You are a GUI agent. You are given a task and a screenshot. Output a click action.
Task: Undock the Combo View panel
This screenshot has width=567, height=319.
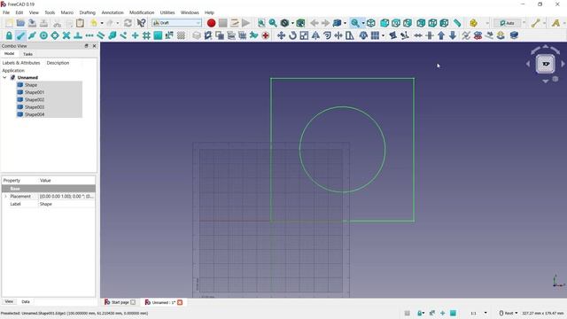(87, 46)
